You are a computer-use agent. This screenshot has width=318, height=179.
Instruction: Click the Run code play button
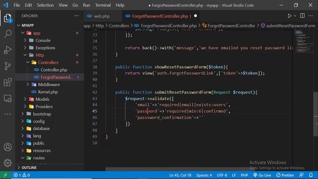coord(289,16)
